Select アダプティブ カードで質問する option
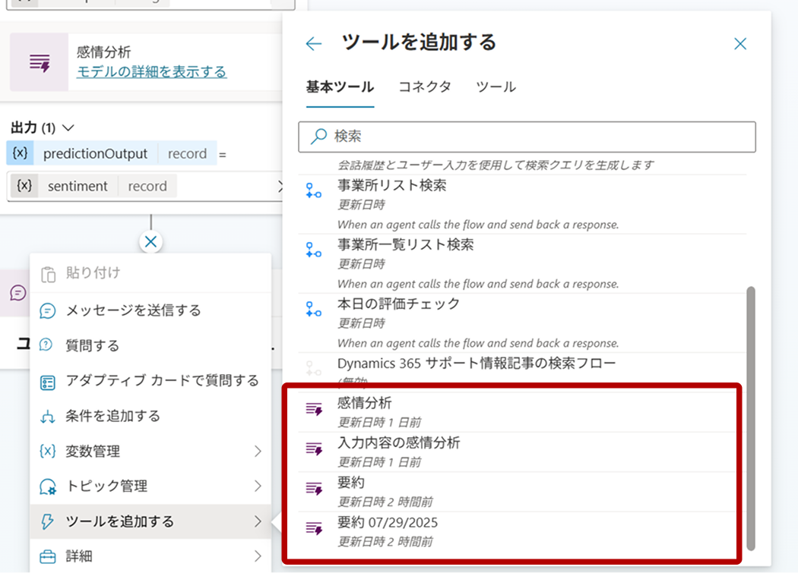798x573 pixels. pos(162,380)
